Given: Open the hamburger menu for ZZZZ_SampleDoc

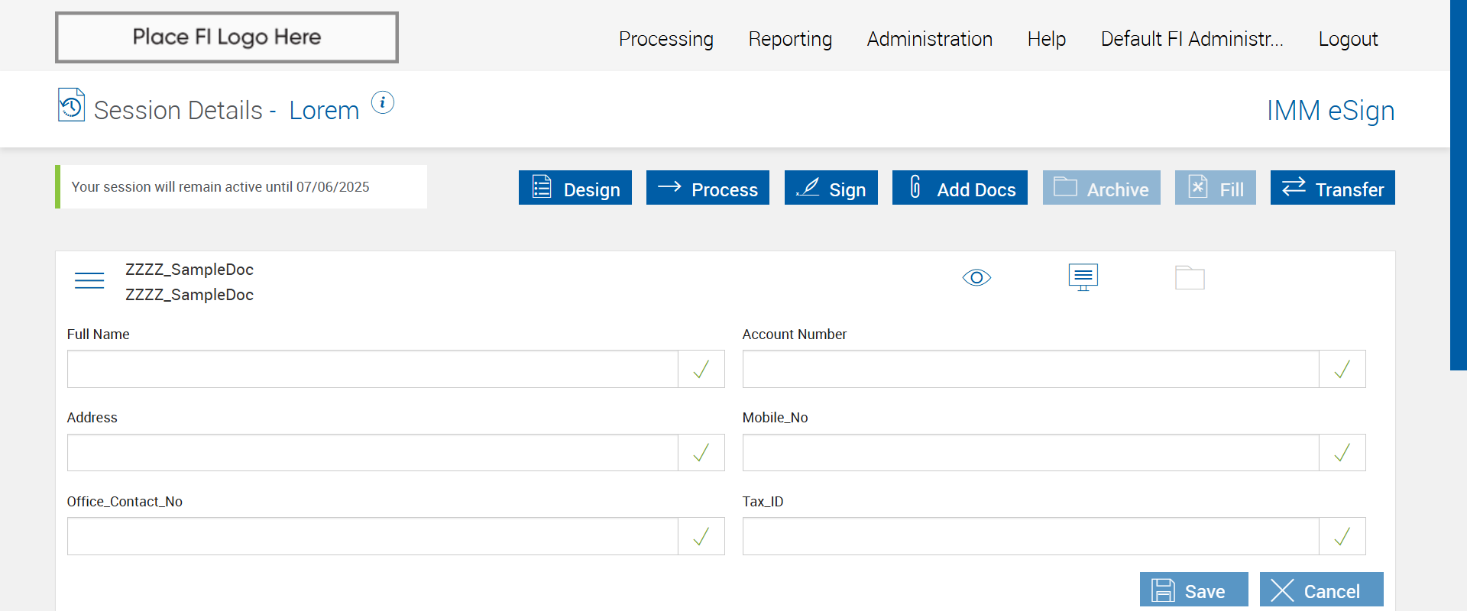Looking at the screenshot, I should click(x=89, y=281).
